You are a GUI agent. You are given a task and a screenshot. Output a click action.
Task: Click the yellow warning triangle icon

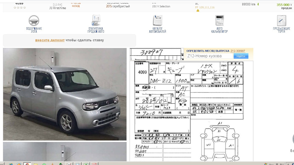point(198,11)
